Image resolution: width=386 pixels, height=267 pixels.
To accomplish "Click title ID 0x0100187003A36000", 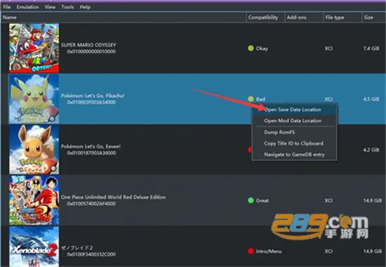I will coord(91,153).
